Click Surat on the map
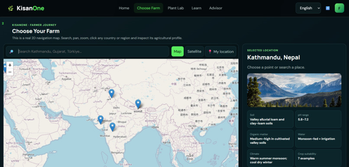 pos(105,129)
